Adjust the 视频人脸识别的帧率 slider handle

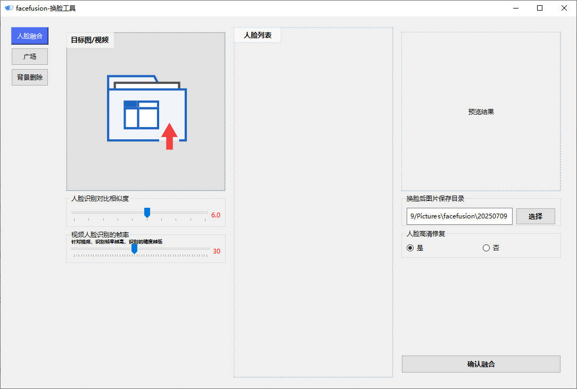pos(134,249)
